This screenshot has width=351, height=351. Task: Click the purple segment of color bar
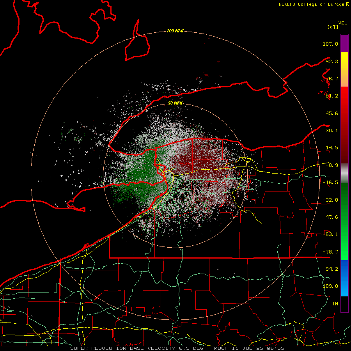coord(344,43)
